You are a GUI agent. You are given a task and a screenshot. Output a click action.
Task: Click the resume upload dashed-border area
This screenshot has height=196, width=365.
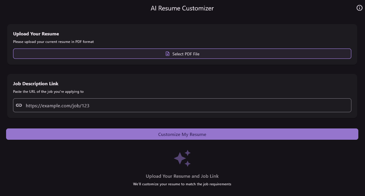(x=182, y=54)
